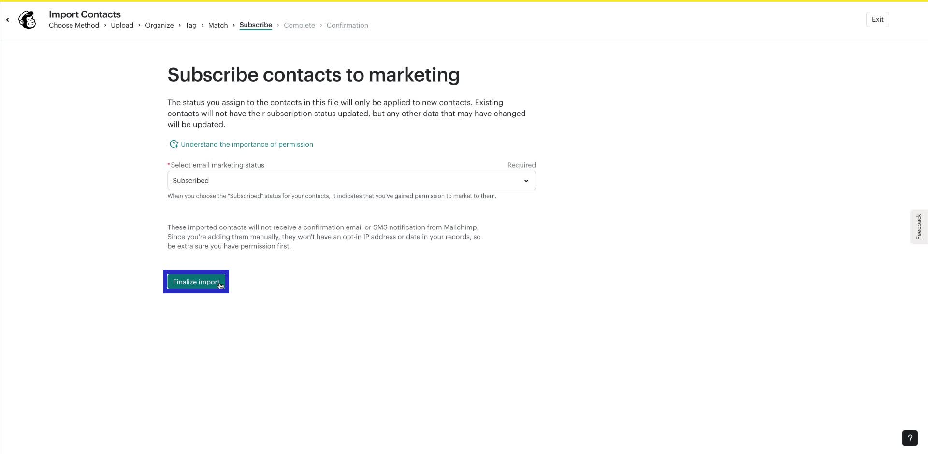Click the Confirmation breadcrumb label
Image resolution: width=928 pixels, height=454 pixels.
tap(347, 25)
